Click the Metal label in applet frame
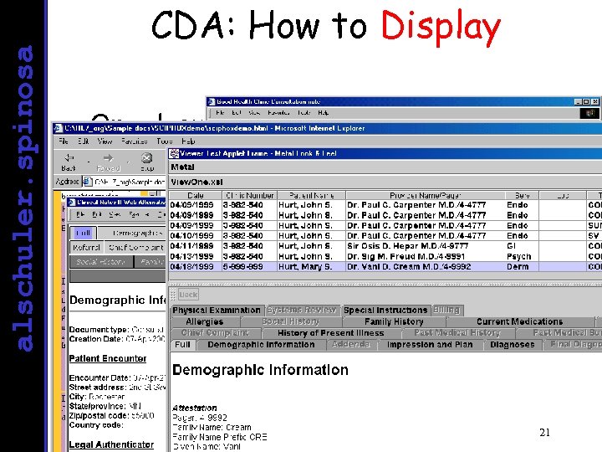The image size is (602, 452). pos(183,167)
